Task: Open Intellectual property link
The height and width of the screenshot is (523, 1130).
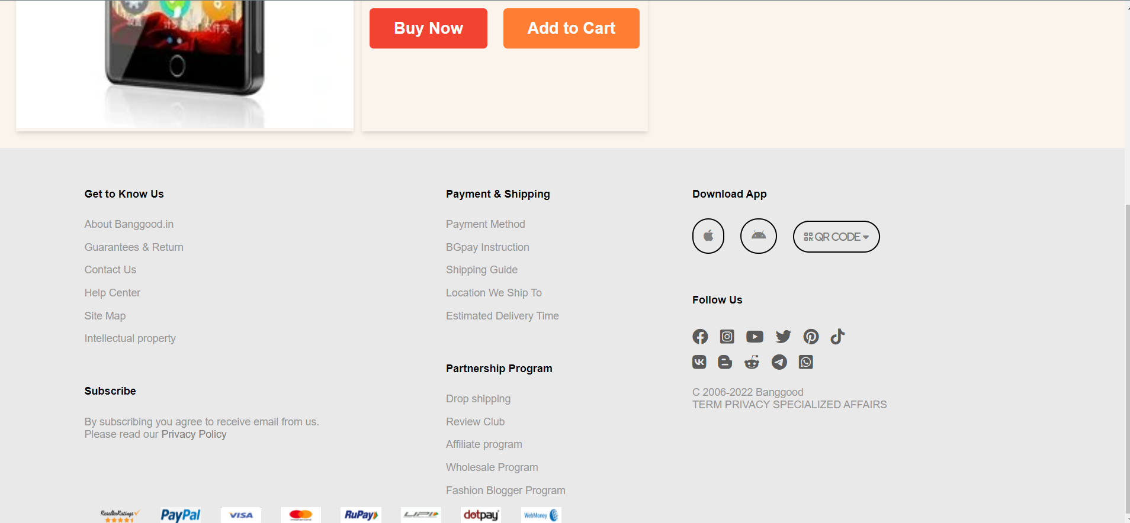Action: pyautogui.click(x=130, y=338)
